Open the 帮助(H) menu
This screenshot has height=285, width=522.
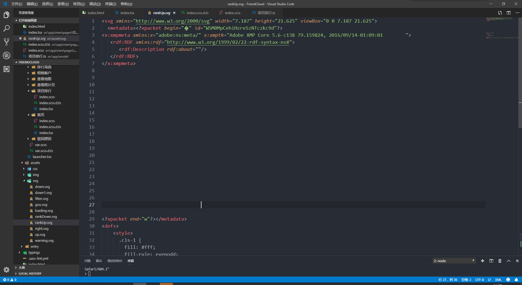(126, 4)
